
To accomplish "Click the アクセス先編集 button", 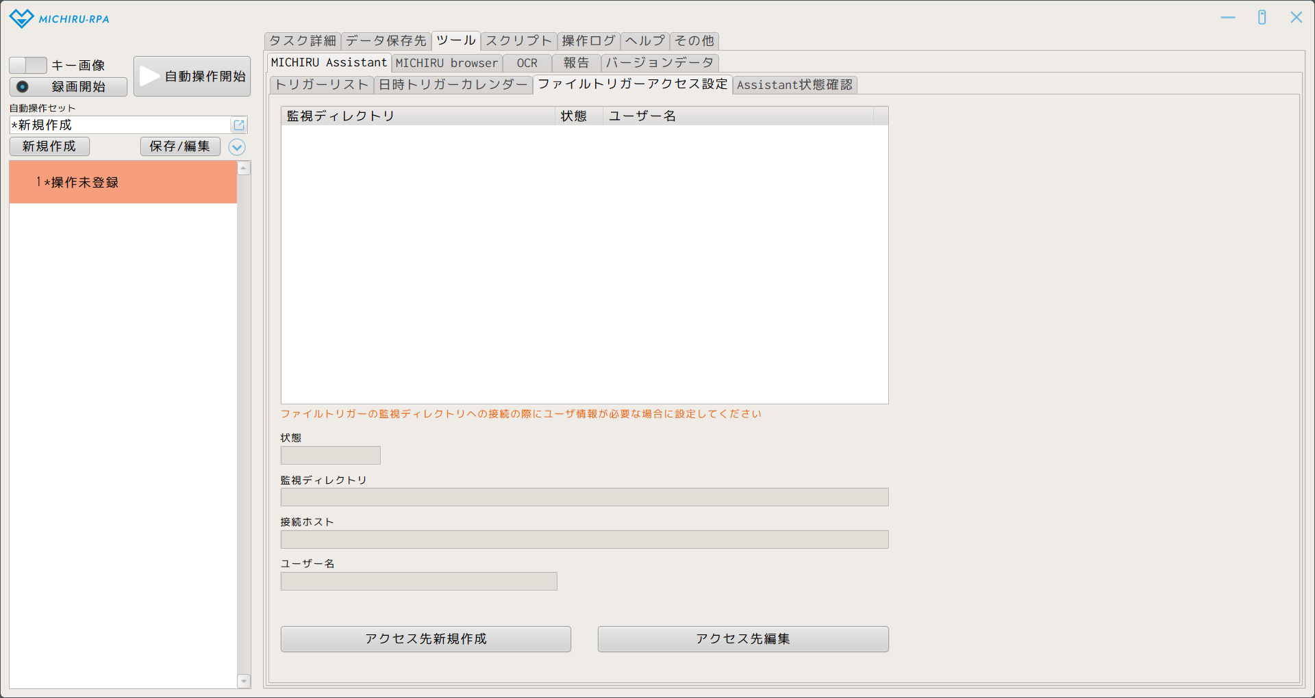I will point(742,639).
